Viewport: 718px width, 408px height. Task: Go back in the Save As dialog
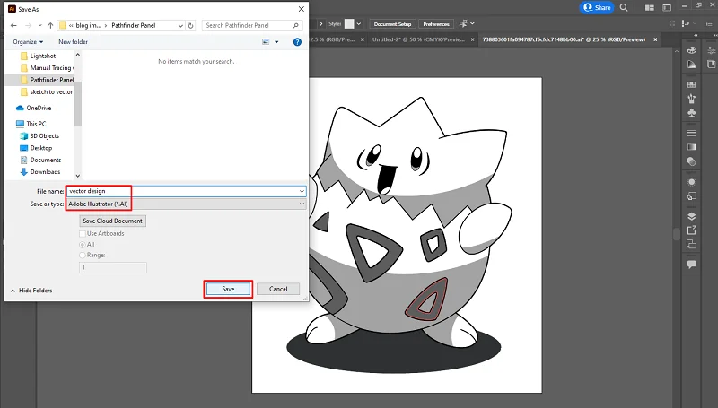13,26
